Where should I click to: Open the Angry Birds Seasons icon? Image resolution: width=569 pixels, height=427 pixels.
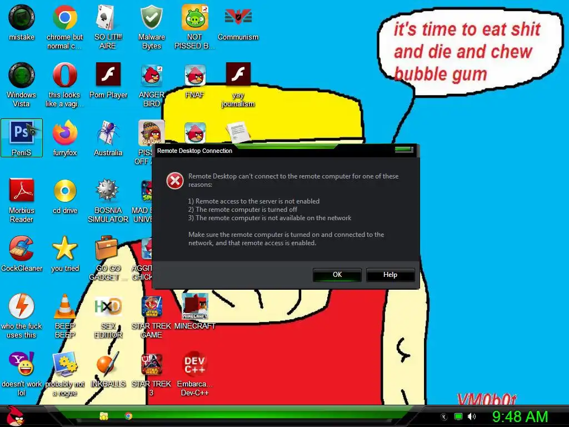point(151,132)
